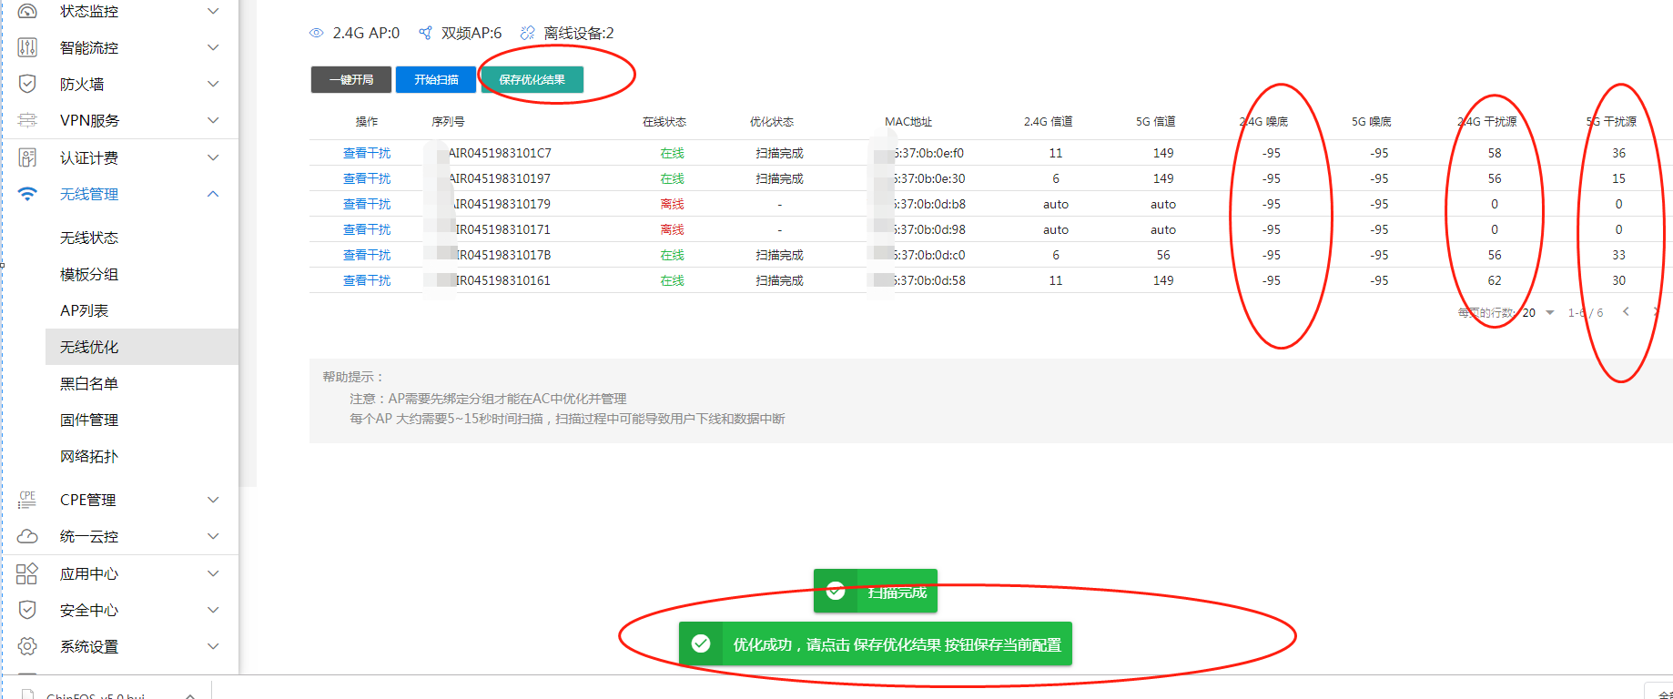Go to previous page with pagination arrow
This screenshot has height=699, width=1673.
1626,312
